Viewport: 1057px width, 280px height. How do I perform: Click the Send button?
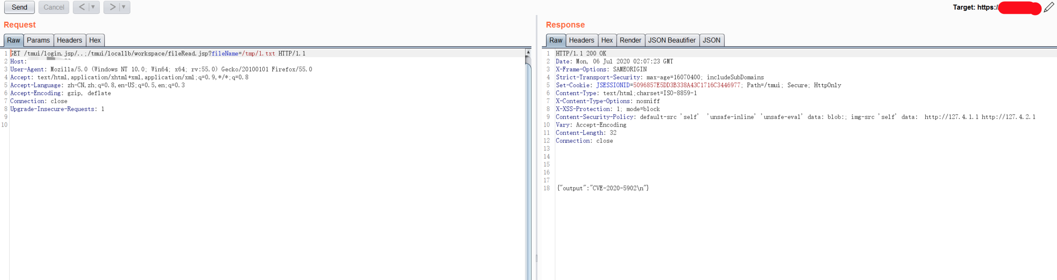(x=19, y=7)
